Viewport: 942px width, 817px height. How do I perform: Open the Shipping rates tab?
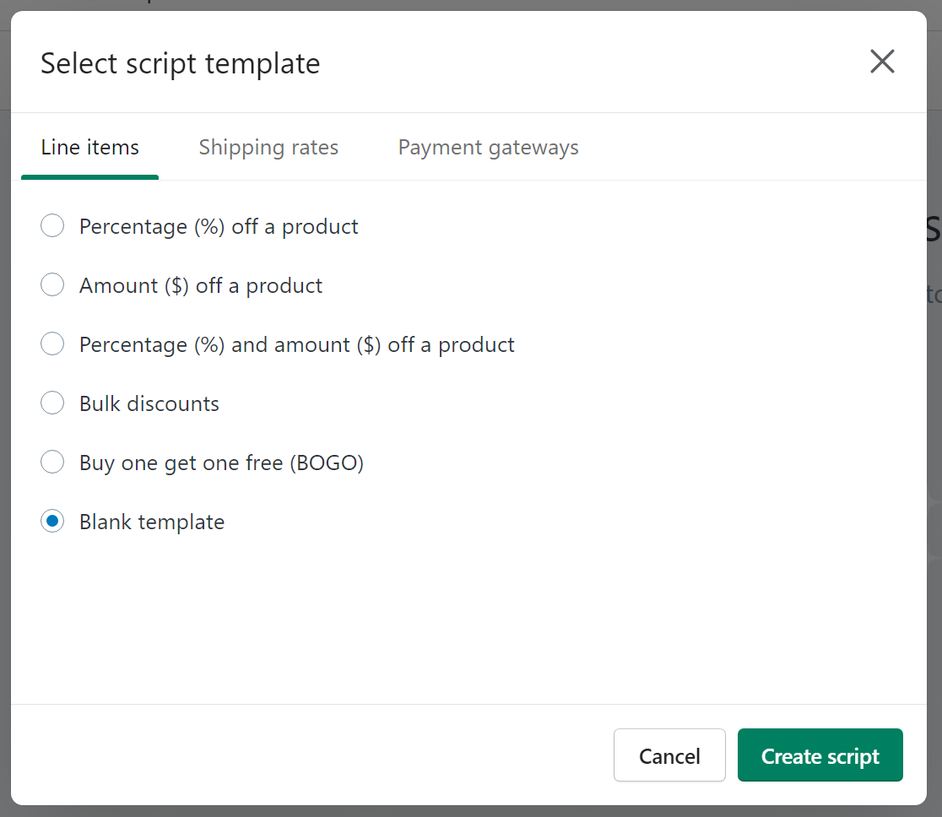[268, 148]
